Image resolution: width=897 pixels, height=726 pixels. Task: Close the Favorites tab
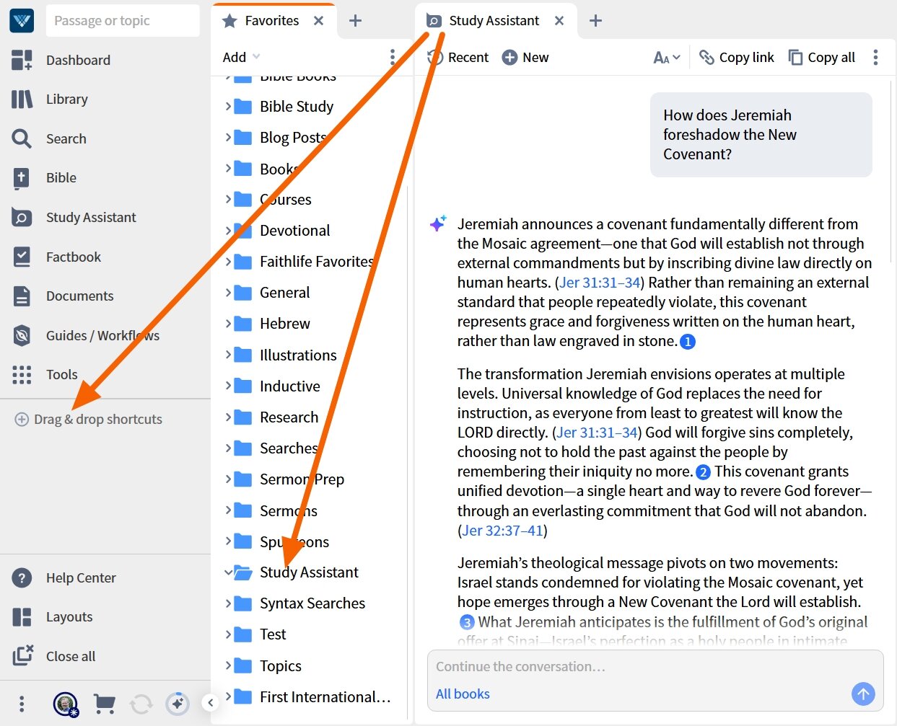pos(318,21)
